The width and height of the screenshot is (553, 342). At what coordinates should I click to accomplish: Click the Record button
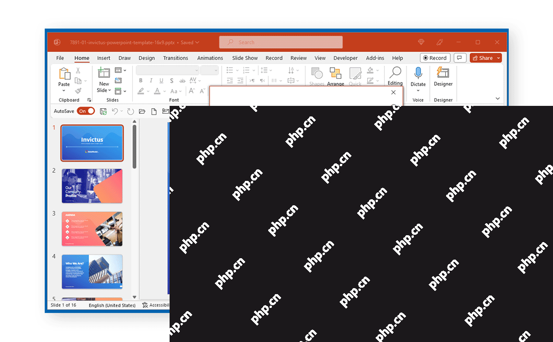pos(435,58)
